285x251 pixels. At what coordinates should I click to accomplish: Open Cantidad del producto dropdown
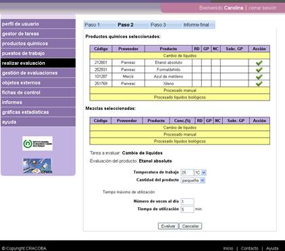pyautogui.click(x=193, y=180)
